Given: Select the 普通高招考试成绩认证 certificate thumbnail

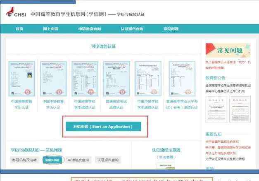Looking at the screenshot, I should [116, 79].
